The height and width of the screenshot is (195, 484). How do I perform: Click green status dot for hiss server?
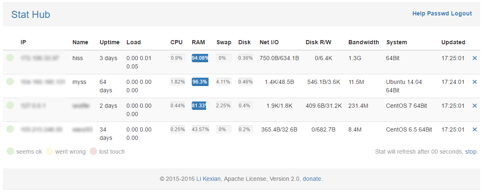pyautogui.click(x=10, y=58)
